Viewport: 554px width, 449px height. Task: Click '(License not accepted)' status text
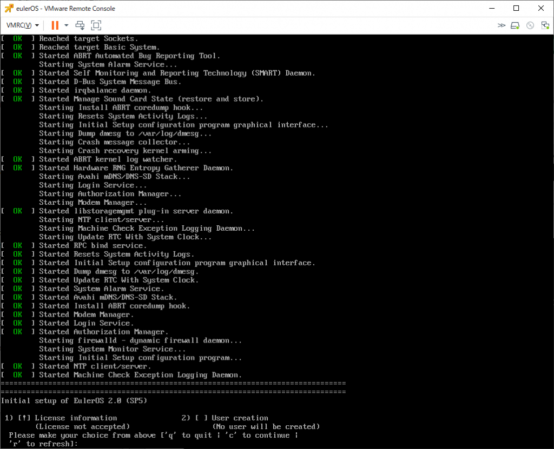[82, 426]
